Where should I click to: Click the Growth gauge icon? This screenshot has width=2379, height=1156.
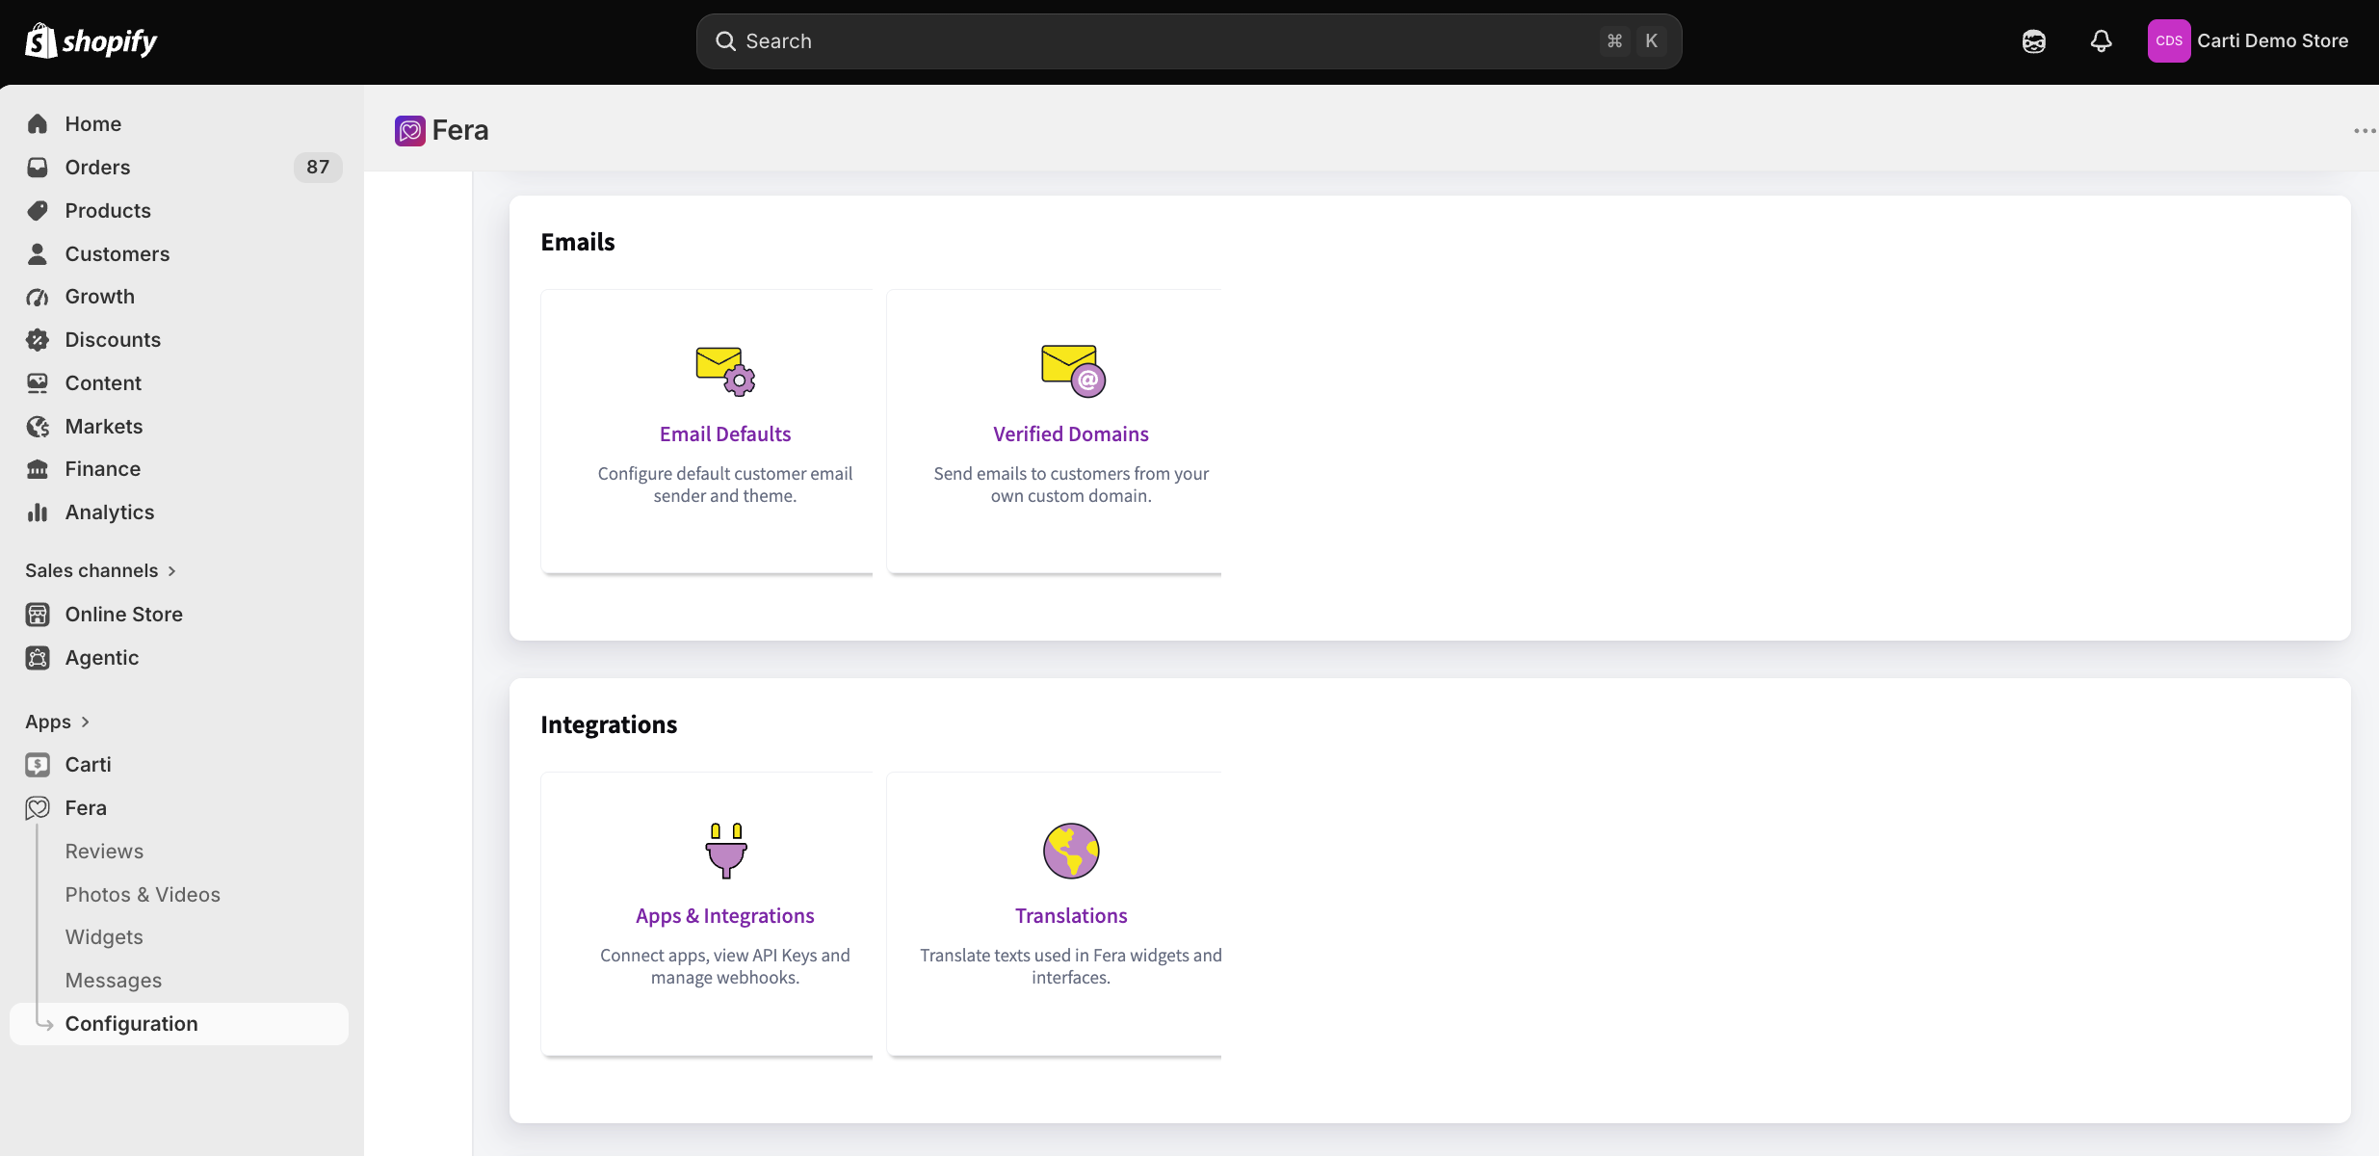point(38,297)
